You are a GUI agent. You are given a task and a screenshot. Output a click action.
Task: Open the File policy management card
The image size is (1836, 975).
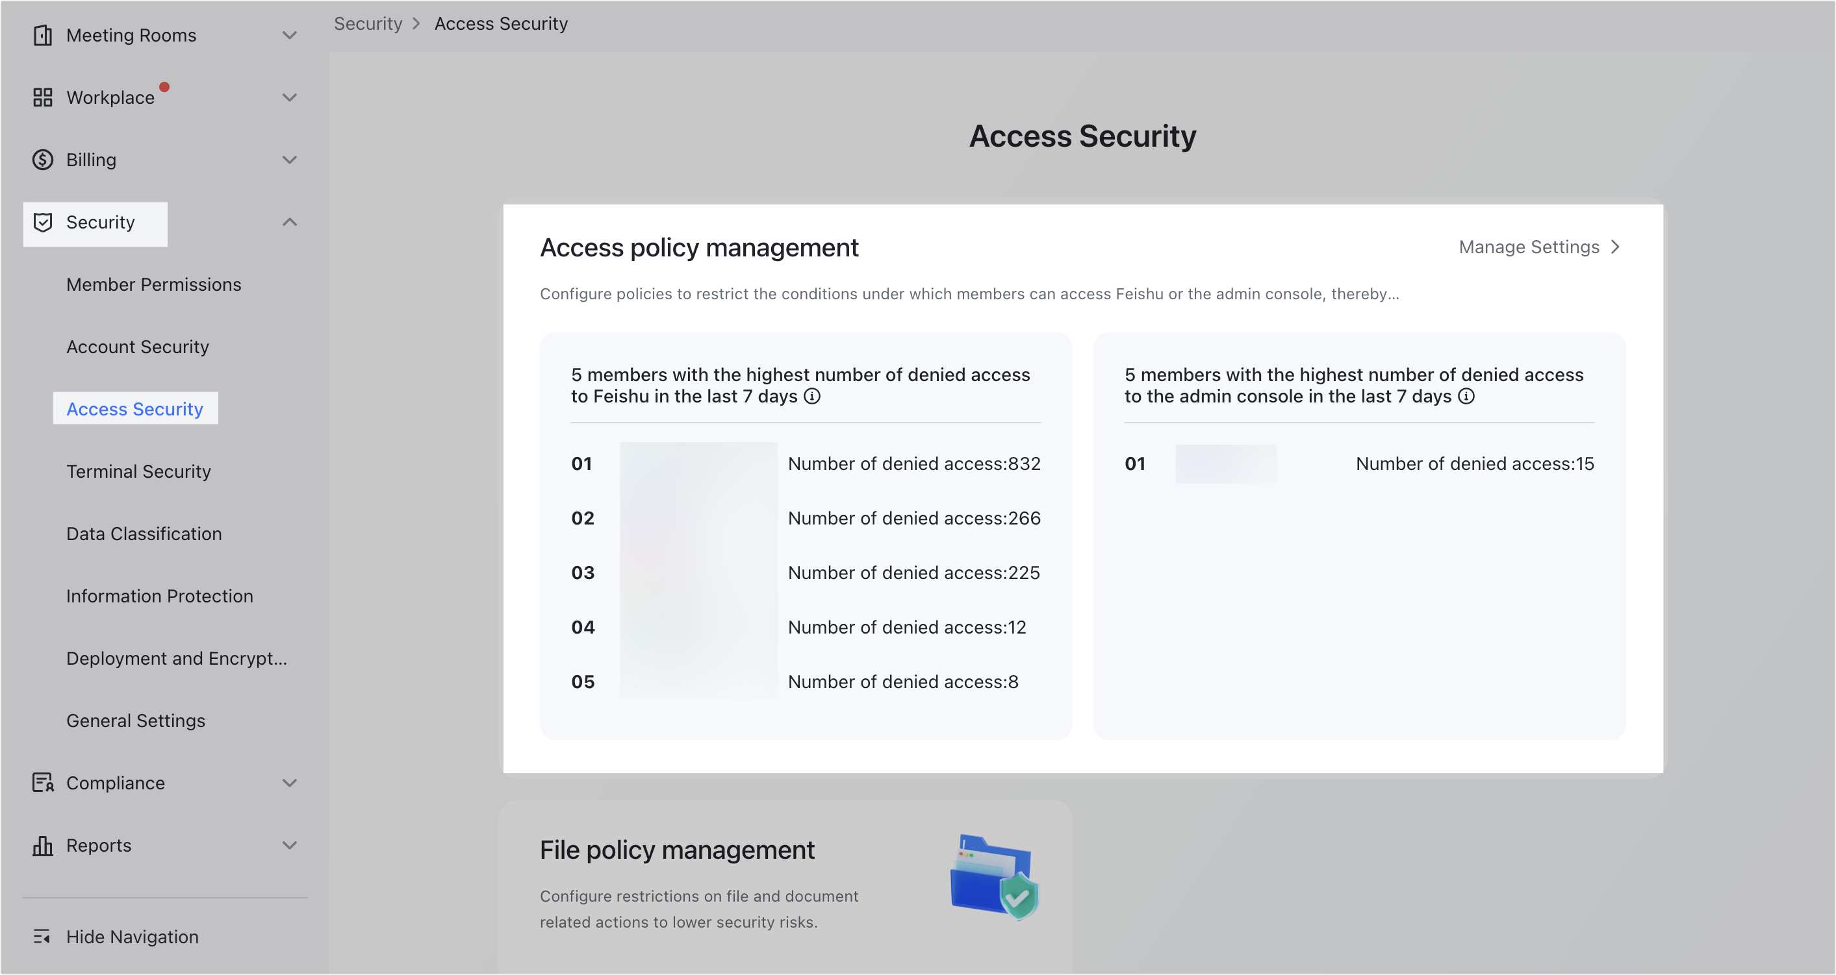tap(677, 850)
